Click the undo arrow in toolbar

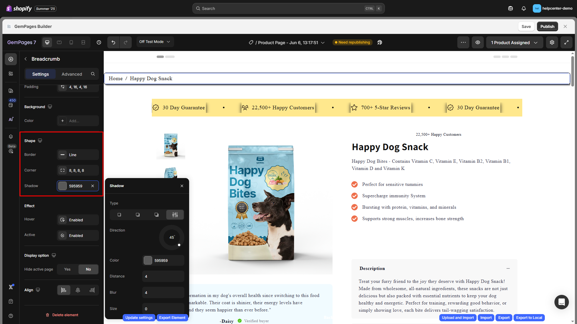(x=113, y=42)
